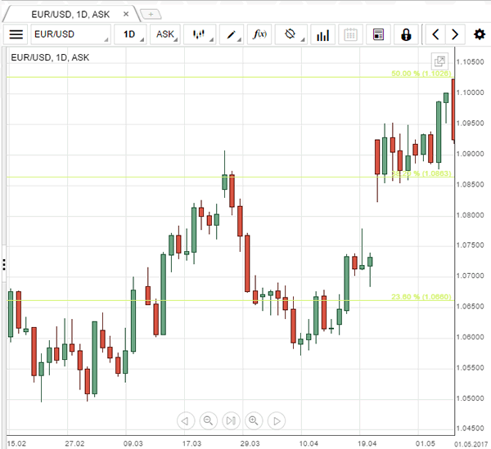The height and width of the screenshot is (449, 491).
Task: Jump to latest bar button
Action: (231, 421)
